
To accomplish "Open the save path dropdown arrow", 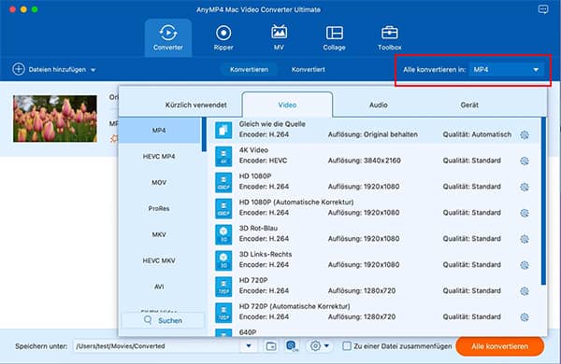I will click(x=249, y=345).
